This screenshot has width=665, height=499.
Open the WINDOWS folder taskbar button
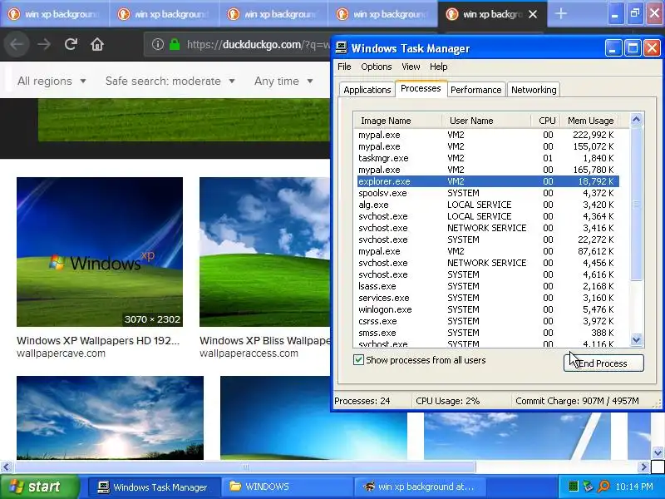(287, 487)
